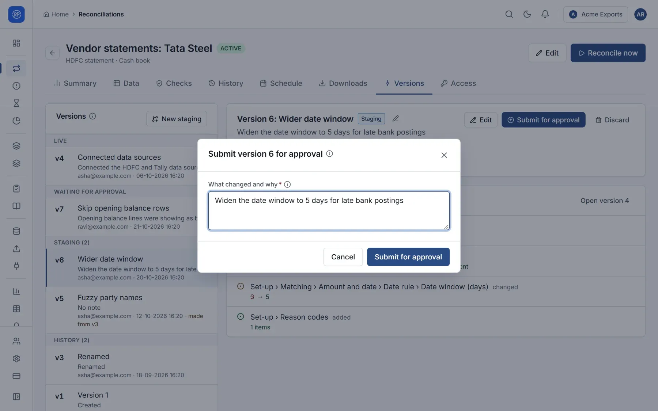
Task: Go back with the arrow button
Action: click(x=52, y=53)
